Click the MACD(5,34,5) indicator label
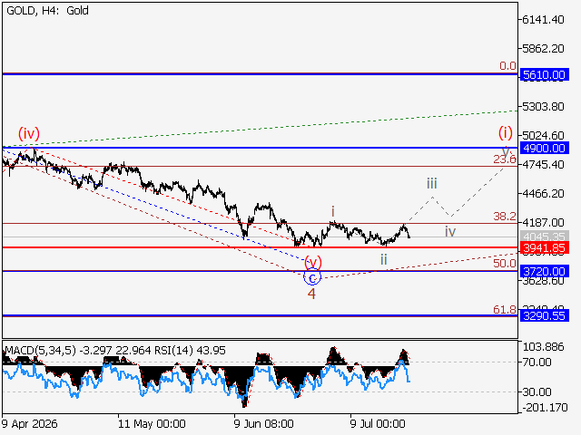Viewport: 581px width, 435px height. (41, 351)
